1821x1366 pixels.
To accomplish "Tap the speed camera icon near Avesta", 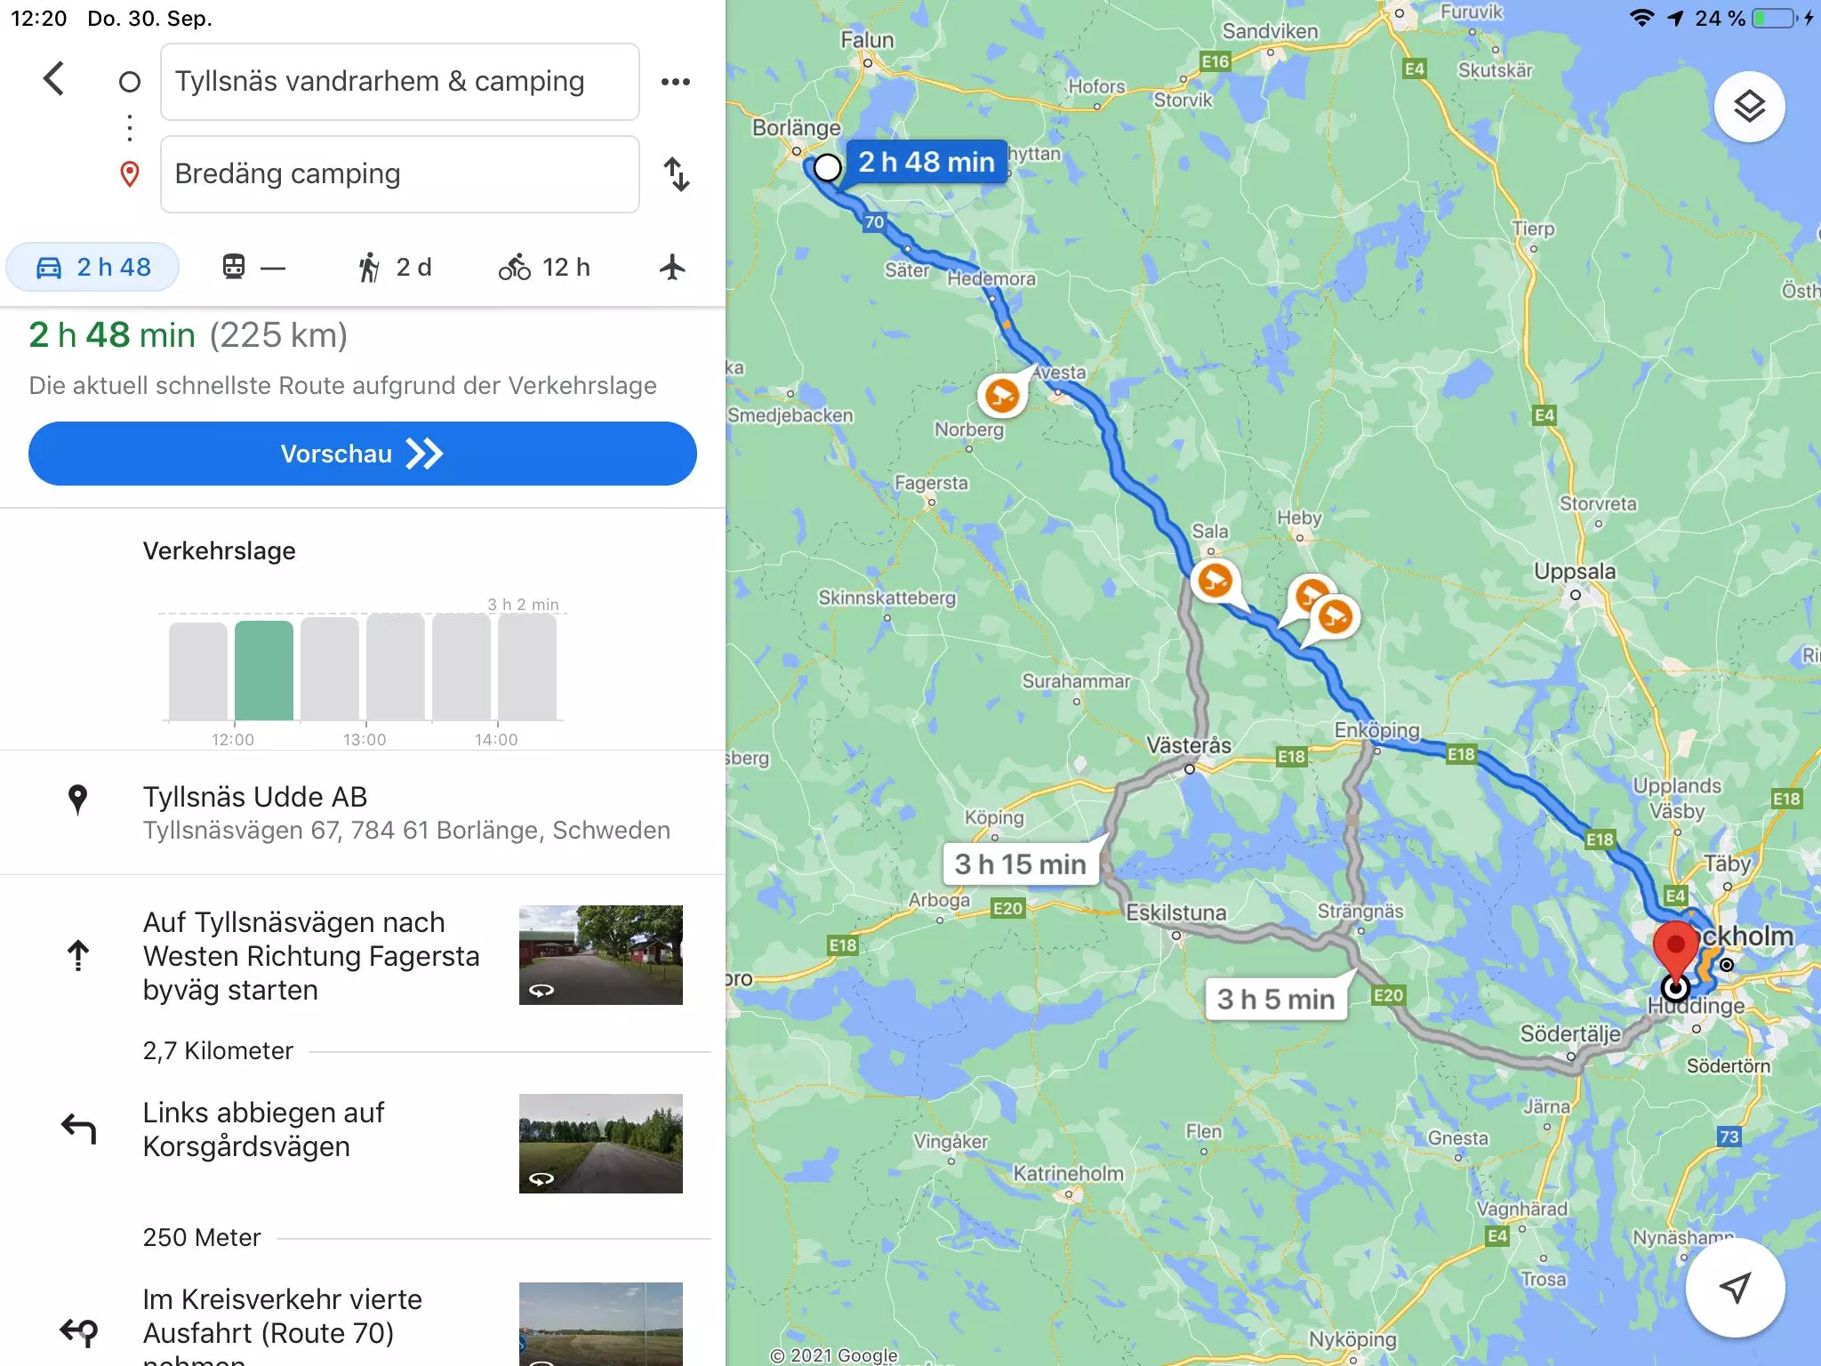I will click(x=1003, y=394).
